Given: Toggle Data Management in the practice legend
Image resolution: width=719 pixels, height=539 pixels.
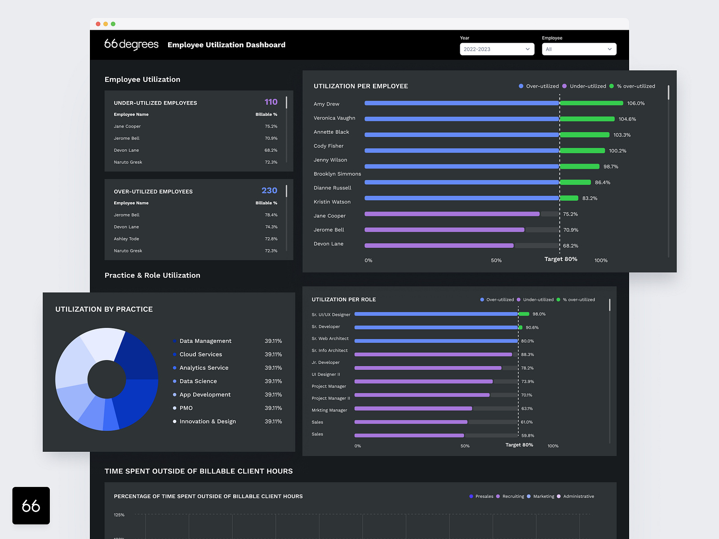Looking at the screenshot, I should (x=205, y=341).
